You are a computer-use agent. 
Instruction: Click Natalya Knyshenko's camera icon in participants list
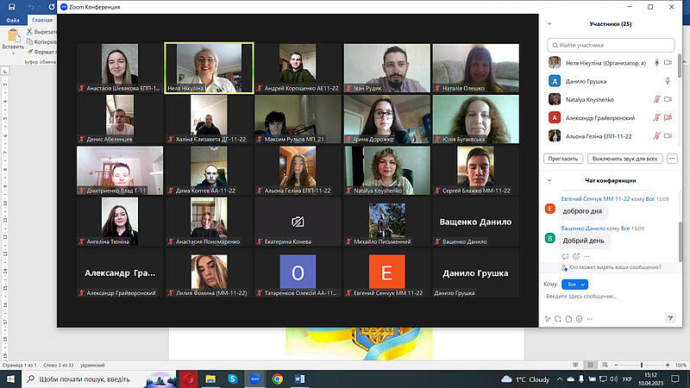[x=668, y=99]
